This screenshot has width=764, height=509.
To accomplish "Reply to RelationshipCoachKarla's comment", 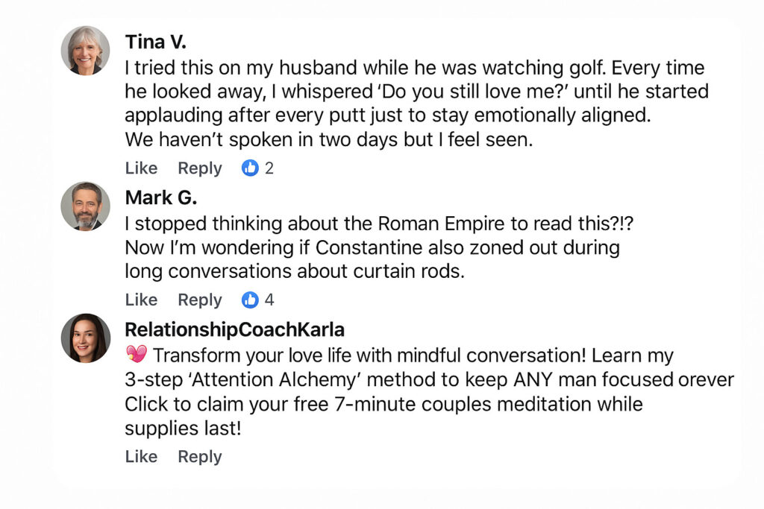I will point(199,456).
